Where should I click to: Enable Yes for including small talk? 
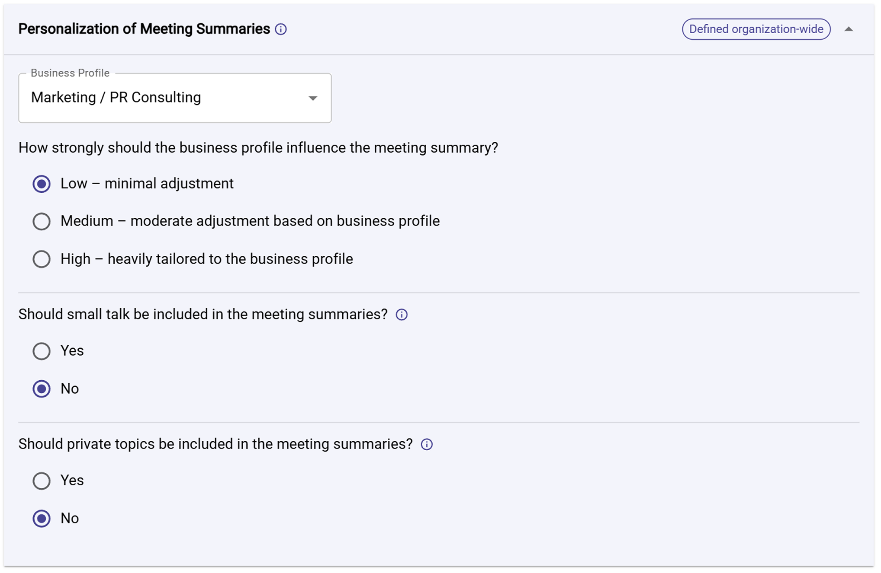tap(42, 351)
